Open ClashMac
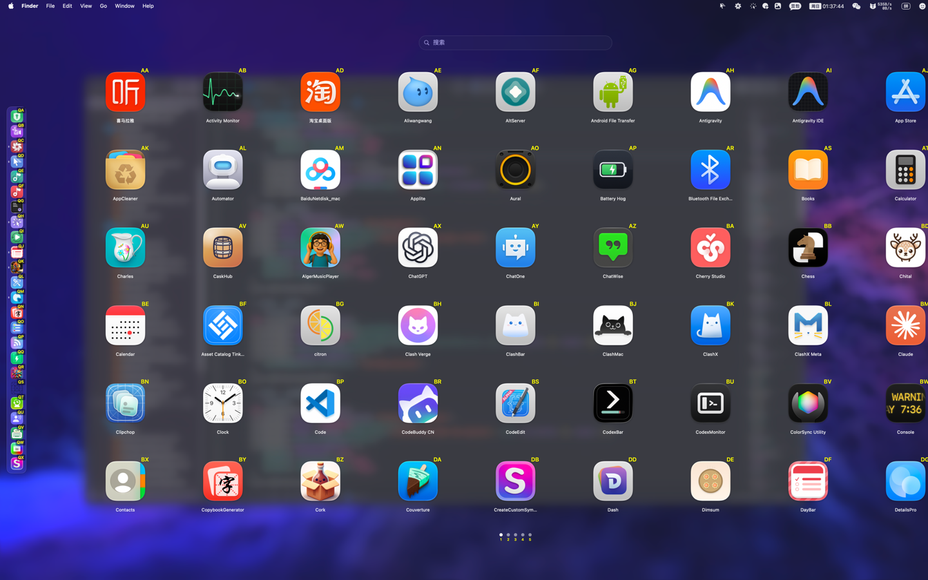Screen dimensions: 928x580 pyautogui.click(x=613, y=325)
